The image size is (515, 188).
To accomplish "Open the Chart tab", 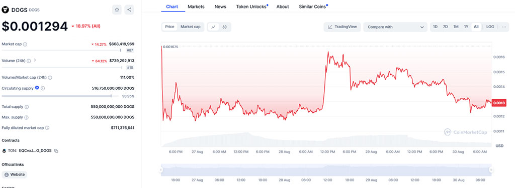I will coord(173,7).
